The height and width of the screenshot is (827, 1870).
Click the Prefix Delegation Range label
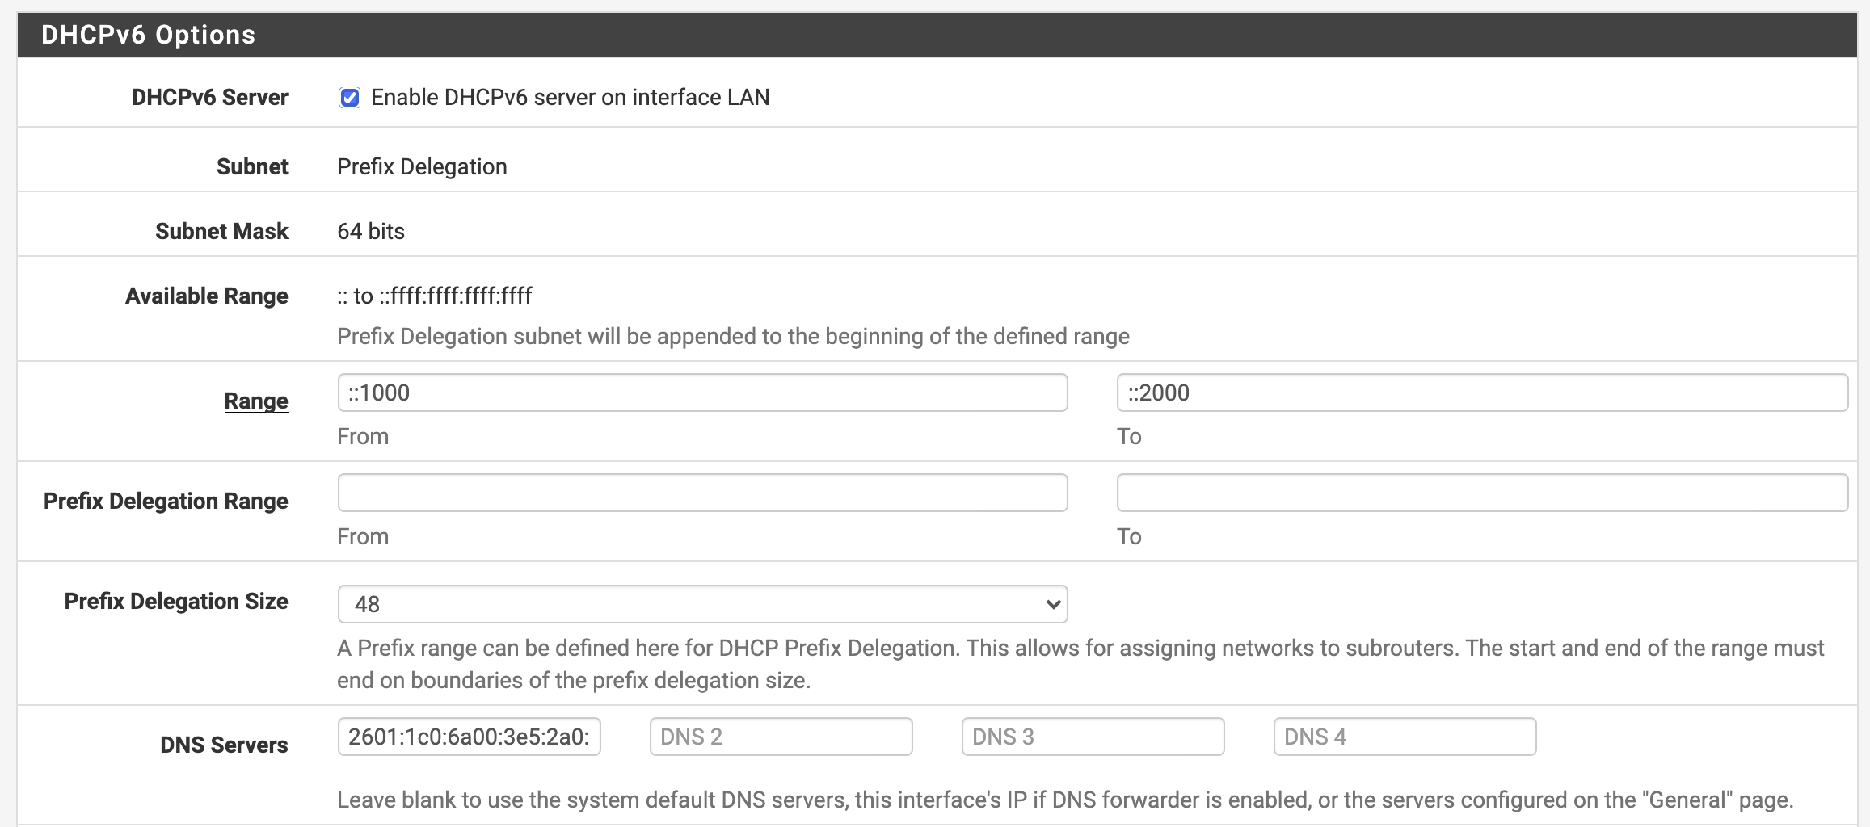166,501
